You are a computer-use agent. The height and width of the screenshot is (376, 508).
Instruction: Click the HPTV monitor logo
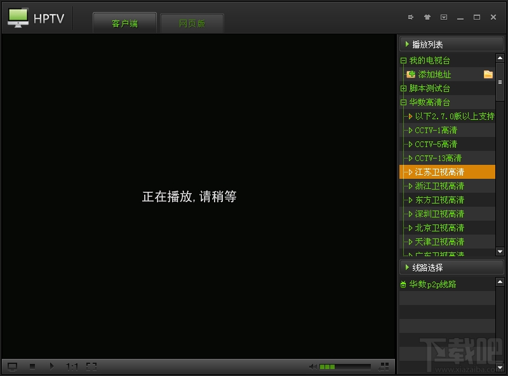click(x=18, y=18)
